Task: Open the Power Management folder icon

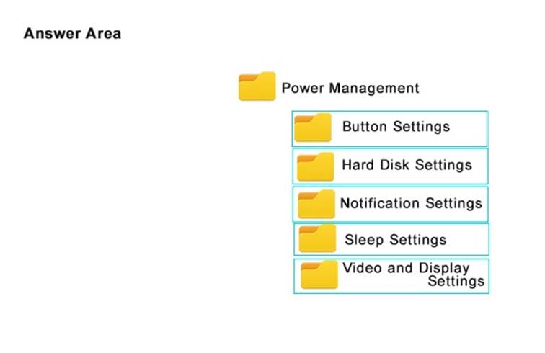Action: (257, 86)
